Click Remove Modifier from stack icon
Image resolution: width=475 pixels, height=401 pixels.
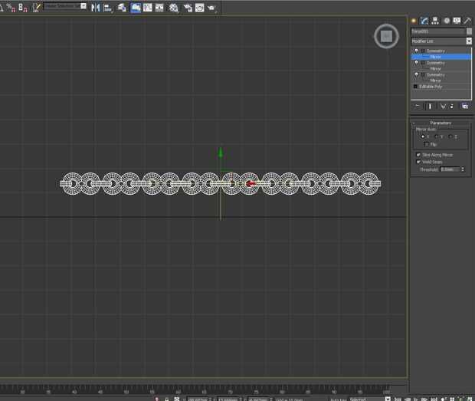click(x=452, y=107)
